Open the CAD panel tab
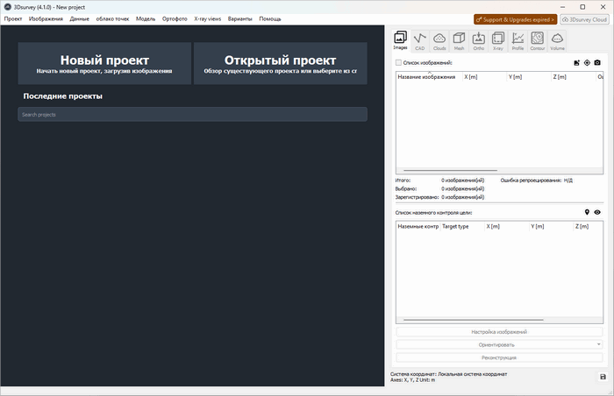This screenshot has height=396, width=614. (420, 39)
